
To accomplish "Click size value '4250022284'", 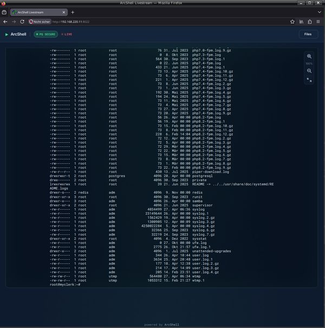I will click(151, 226).
